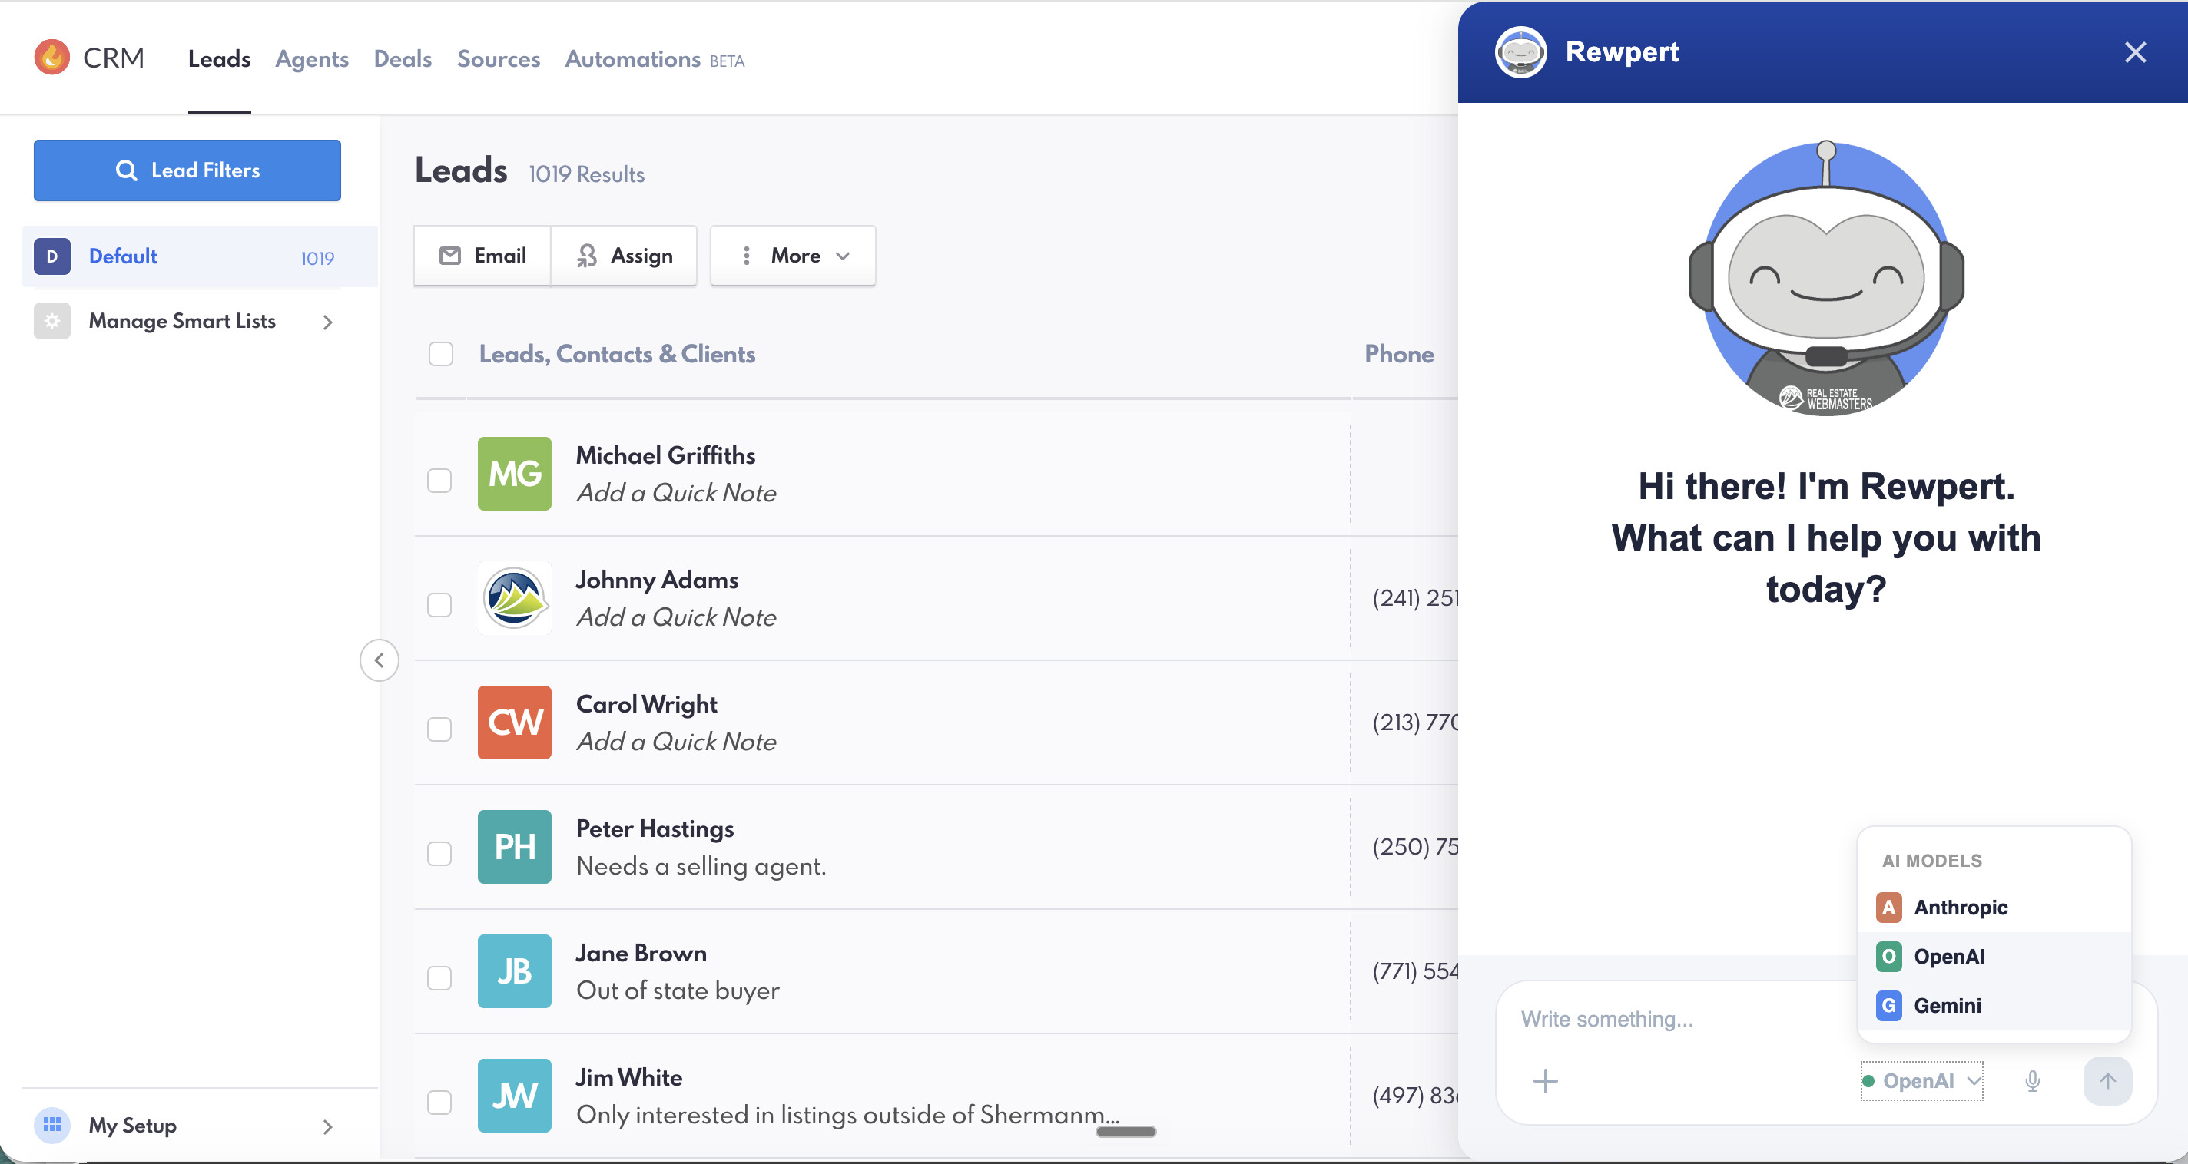Go to the Deals tab
The height and width of the screenshot is (1164, 2188).
click(x=403, y=58)
